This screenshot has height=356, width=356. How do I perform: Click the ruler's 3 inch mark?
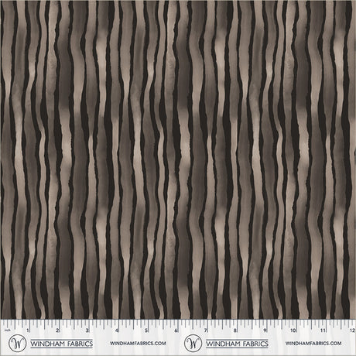(87, 330)
